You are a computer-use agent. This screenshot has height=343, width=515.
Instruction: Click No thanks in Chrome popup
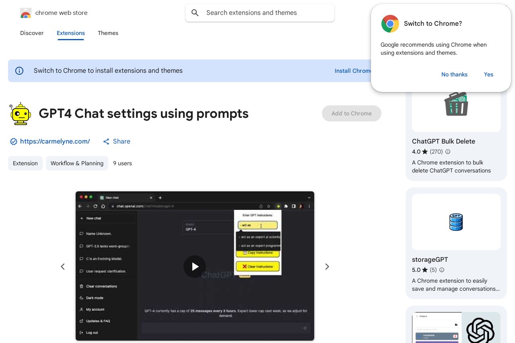point(454,74)
